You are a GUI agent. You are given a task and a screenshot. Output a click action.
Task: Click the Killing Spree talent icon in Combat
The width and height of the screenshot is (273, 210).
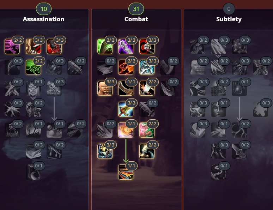tap(126, 172)
